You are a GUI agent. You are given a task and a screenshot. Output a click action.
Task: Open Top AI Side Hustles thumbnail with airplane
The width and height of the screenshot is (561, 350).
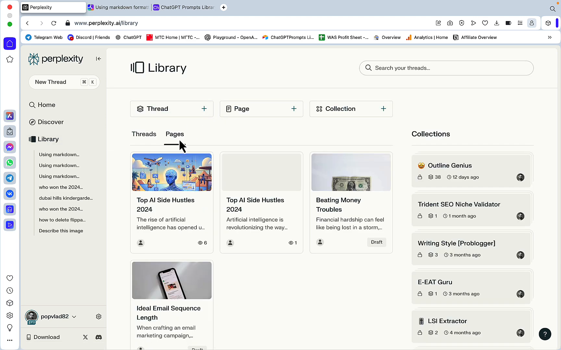(172, 172)
